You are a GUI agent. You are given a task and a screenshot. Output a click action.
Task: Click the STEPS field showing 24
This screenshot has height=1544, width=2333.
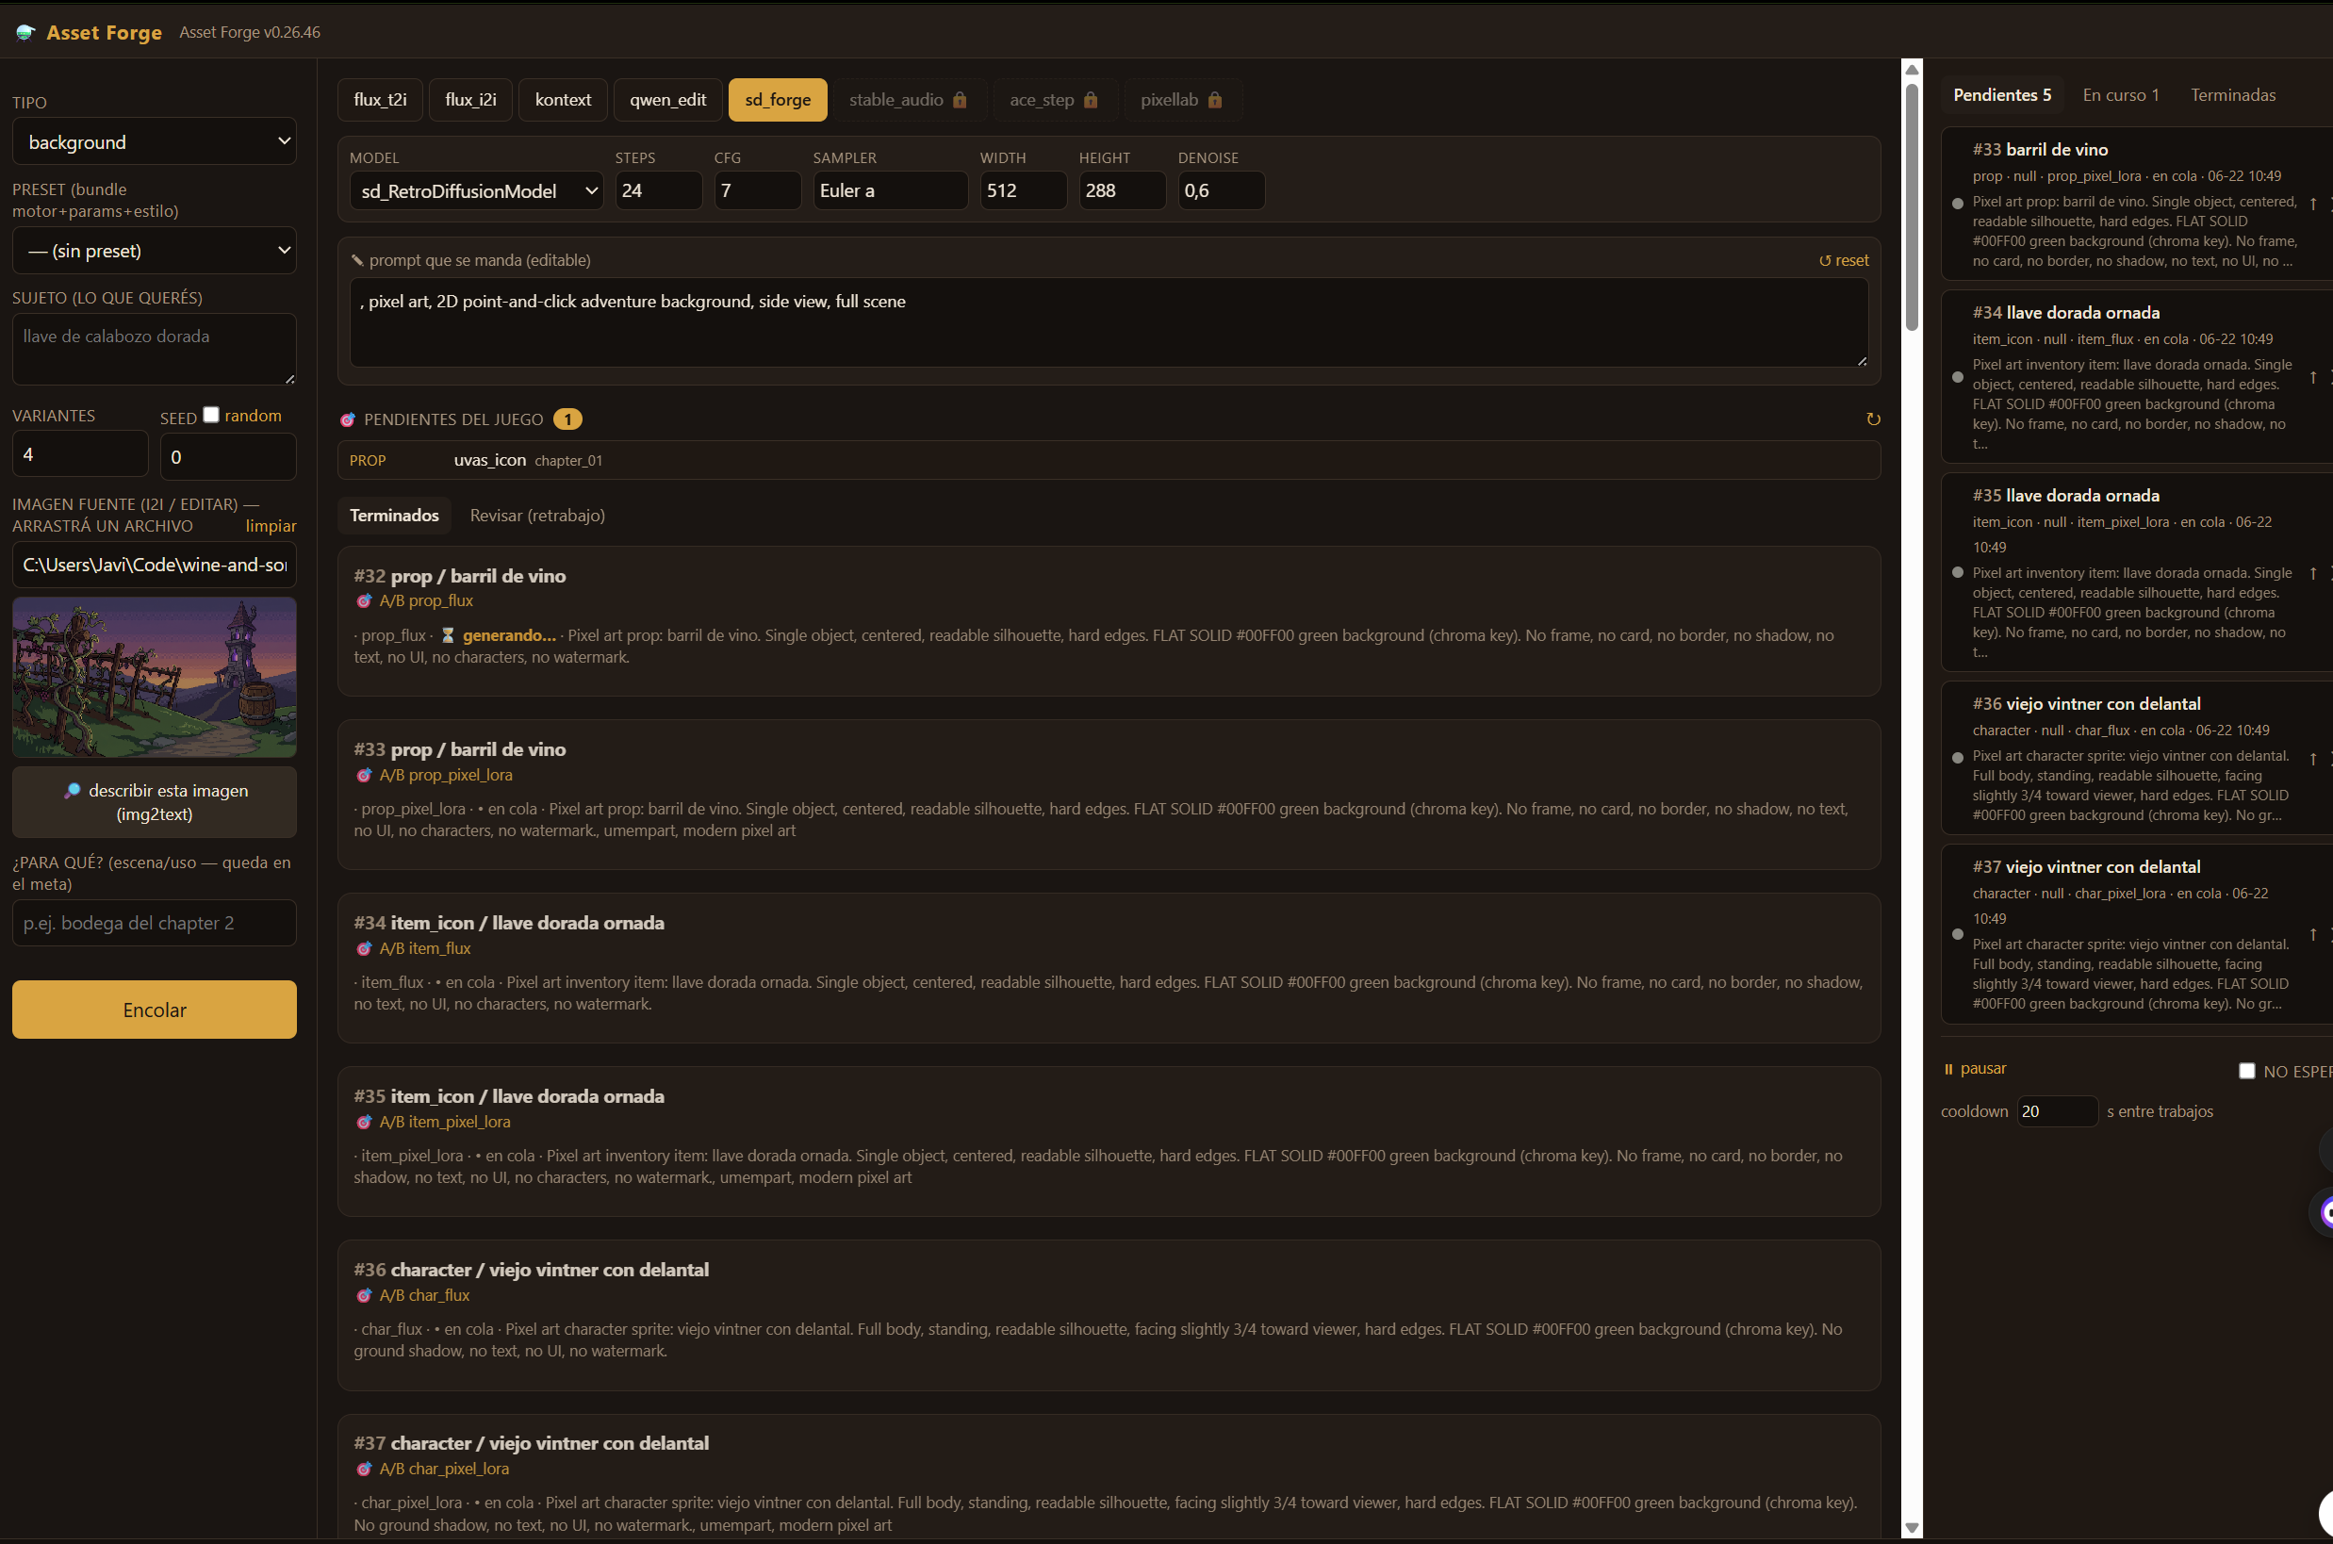[x=659, y=191]
